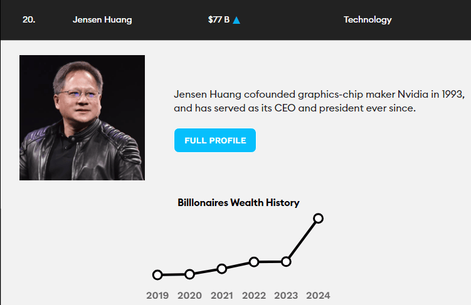The height and width of the screenshot is (305, 471).
Task: Click the $77 B net worth value
Action: (x=219, y=19)
